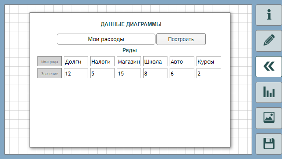The image size is (282, 159).
Task: Click the value field containing 8
Action: 155,73
